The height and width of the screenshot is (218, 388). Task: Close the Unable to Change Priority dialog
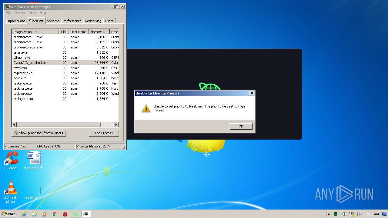[252, 93]
